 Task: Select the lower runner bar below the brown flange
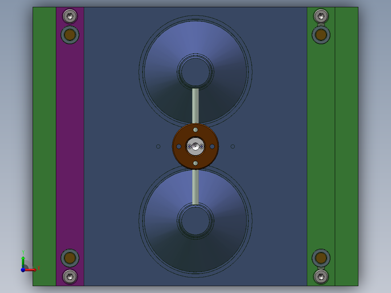[195, 187]
